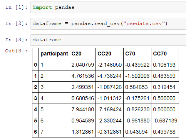Image resolution: width=186 pixels, height=139 pixels.
Task: Click the 'In [1]:' prompt label
Action: coord(16,7)
